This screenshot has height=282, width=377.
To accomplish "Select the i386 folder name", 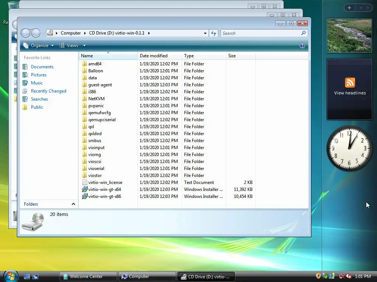I will (x=92, y=91).
